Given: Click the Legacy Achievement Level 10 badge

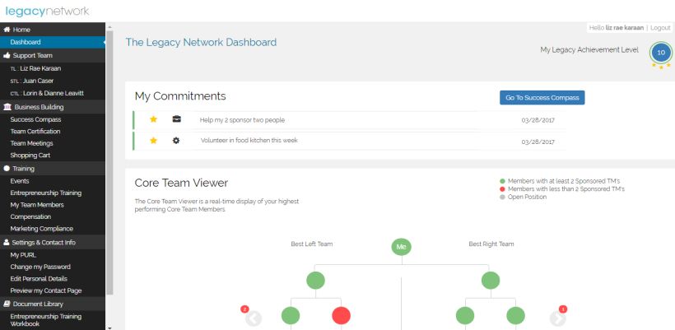Looking at the screenshot, I should point(660,53).
